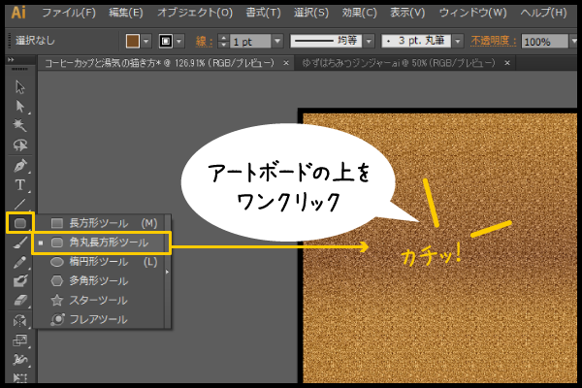
Task: Select the Magic Wand tool
Action: 19,126
